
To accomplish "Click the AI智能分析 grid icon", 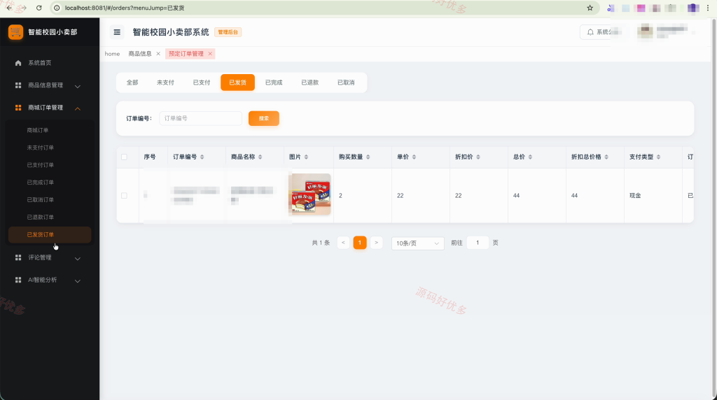I will point(18,280).
